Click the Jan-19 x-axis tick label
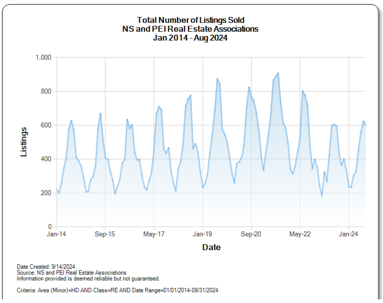 [x=202, y=234]
